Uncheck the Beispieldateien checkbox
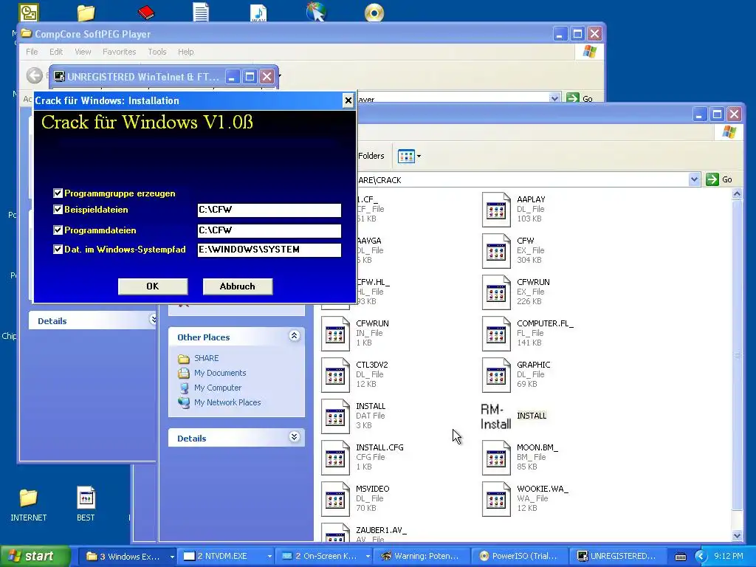756x567 pixels. point(58,210)
